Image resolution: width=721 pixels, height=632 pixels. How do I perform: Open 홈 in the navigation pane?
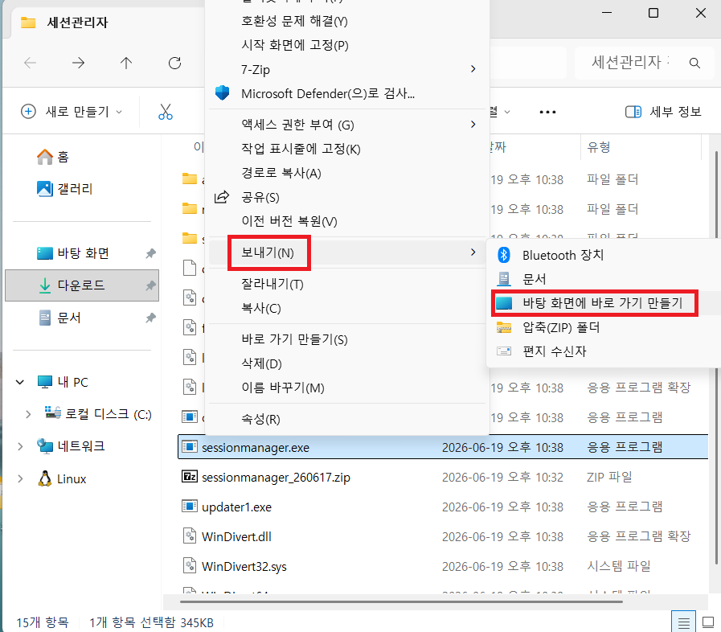pos(53,157)
